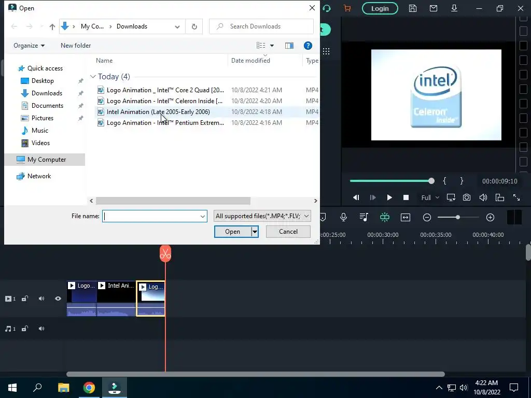Open Desktop in Quick access
The width and height of the screenshot is (531, 398).
click(43, 81)
